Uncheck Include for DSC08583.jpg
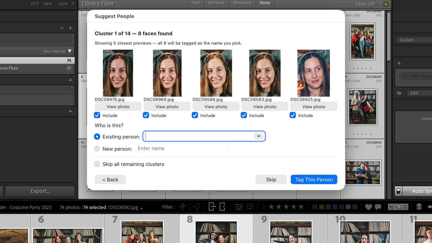The height and width of the screenshot is (243, 432). click(244, 115)
